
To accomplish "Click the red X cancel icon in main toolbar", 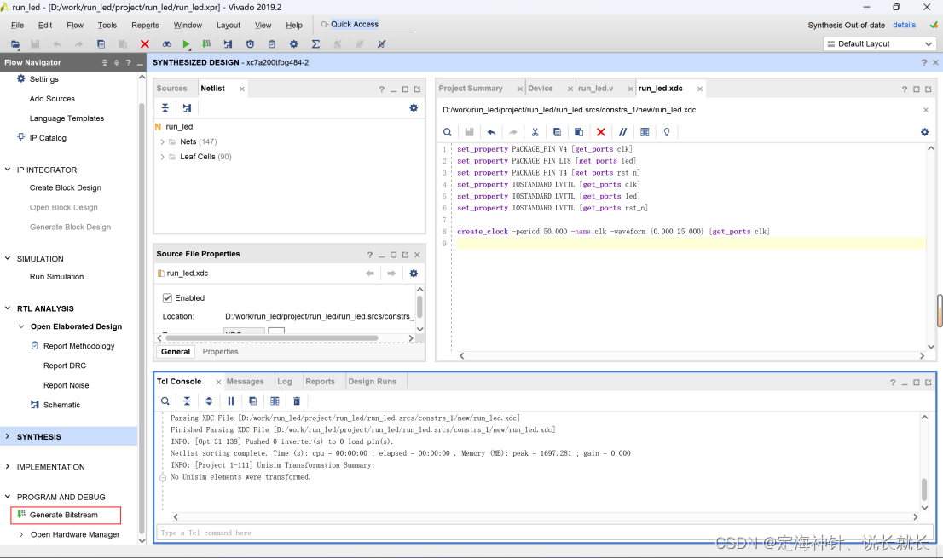I will [144, 43].
